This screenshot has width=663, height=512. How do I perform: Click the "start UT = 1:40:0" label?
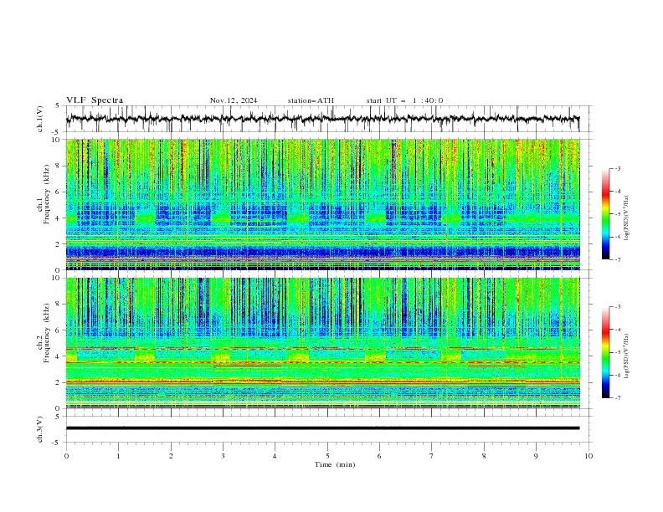(404, 100)
